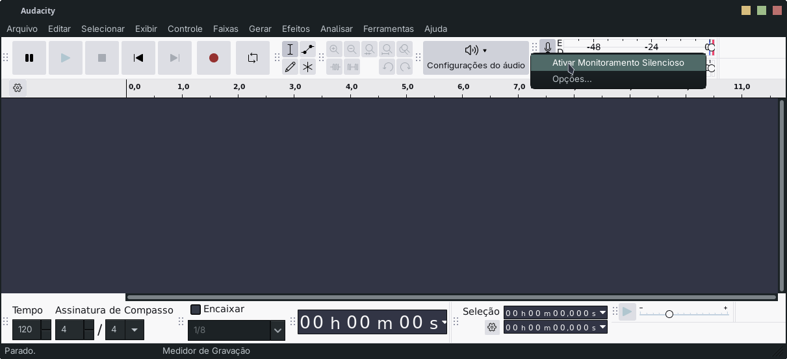
Task: Click the Play-at-speed button
Action: point(627,312)
